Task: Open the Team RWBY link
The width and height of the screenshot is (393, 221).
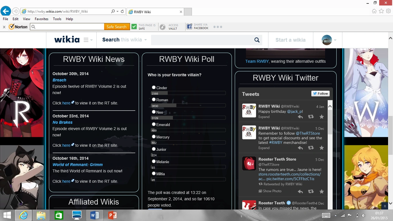Action: (257, 61)
